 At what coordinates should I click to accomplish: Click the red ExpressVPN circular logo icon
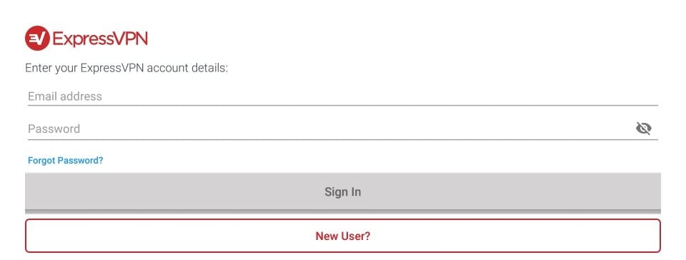pyautogui.click(x=37, y=39)
